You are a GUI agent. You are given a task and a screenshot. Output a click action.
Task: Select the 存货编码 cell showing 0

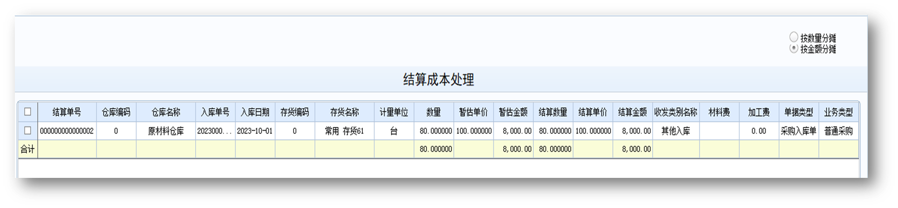pos(295,131)
